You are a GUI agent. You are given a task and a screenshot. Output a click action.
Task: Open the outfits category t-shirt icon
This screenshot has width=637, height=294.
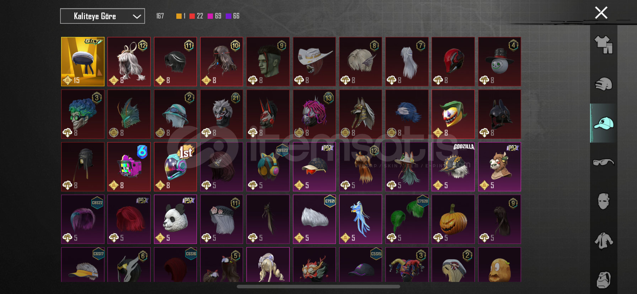pos(604,45)
